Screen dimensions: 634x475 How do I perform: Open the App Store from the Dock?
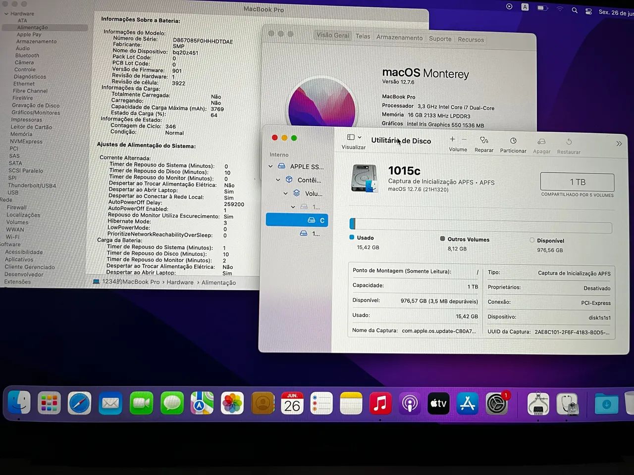coord(468,404)
